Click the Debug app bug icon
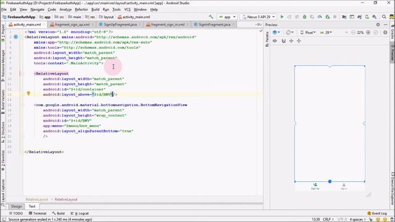Screen dimensions: 395x222 point(304,17)
